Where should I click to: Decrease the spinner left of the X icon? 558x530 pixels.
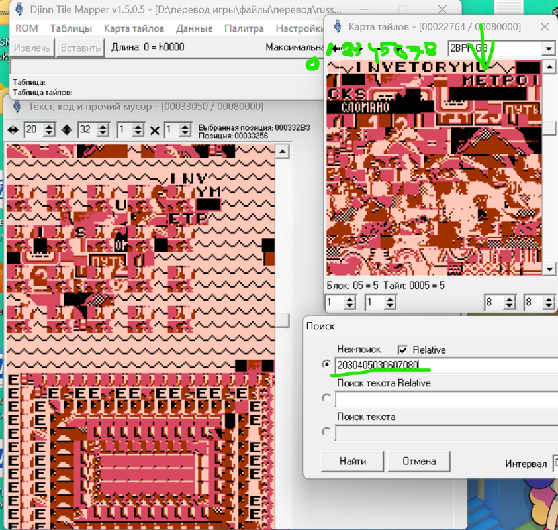pos(138,134)
